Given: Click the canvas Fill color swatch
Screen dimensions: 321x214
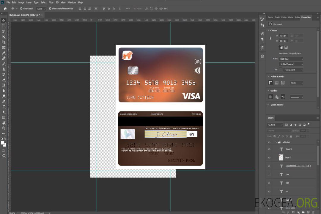Looking at the screenshot, I should [281, 70].
